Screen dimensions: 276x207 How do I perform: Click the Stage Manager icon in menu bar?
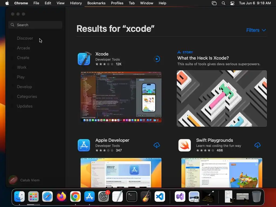pos(214,3)
